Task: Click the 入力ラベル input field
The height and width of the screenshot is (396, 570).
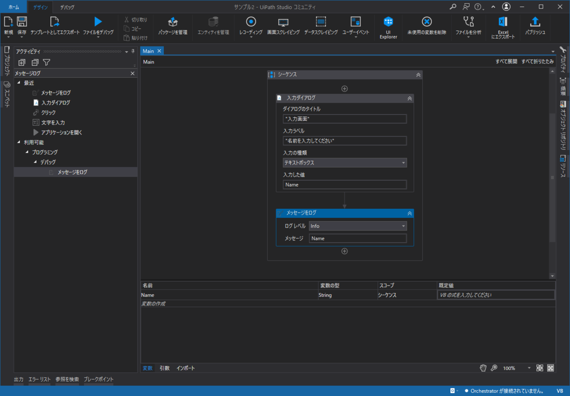Action: 345,141
